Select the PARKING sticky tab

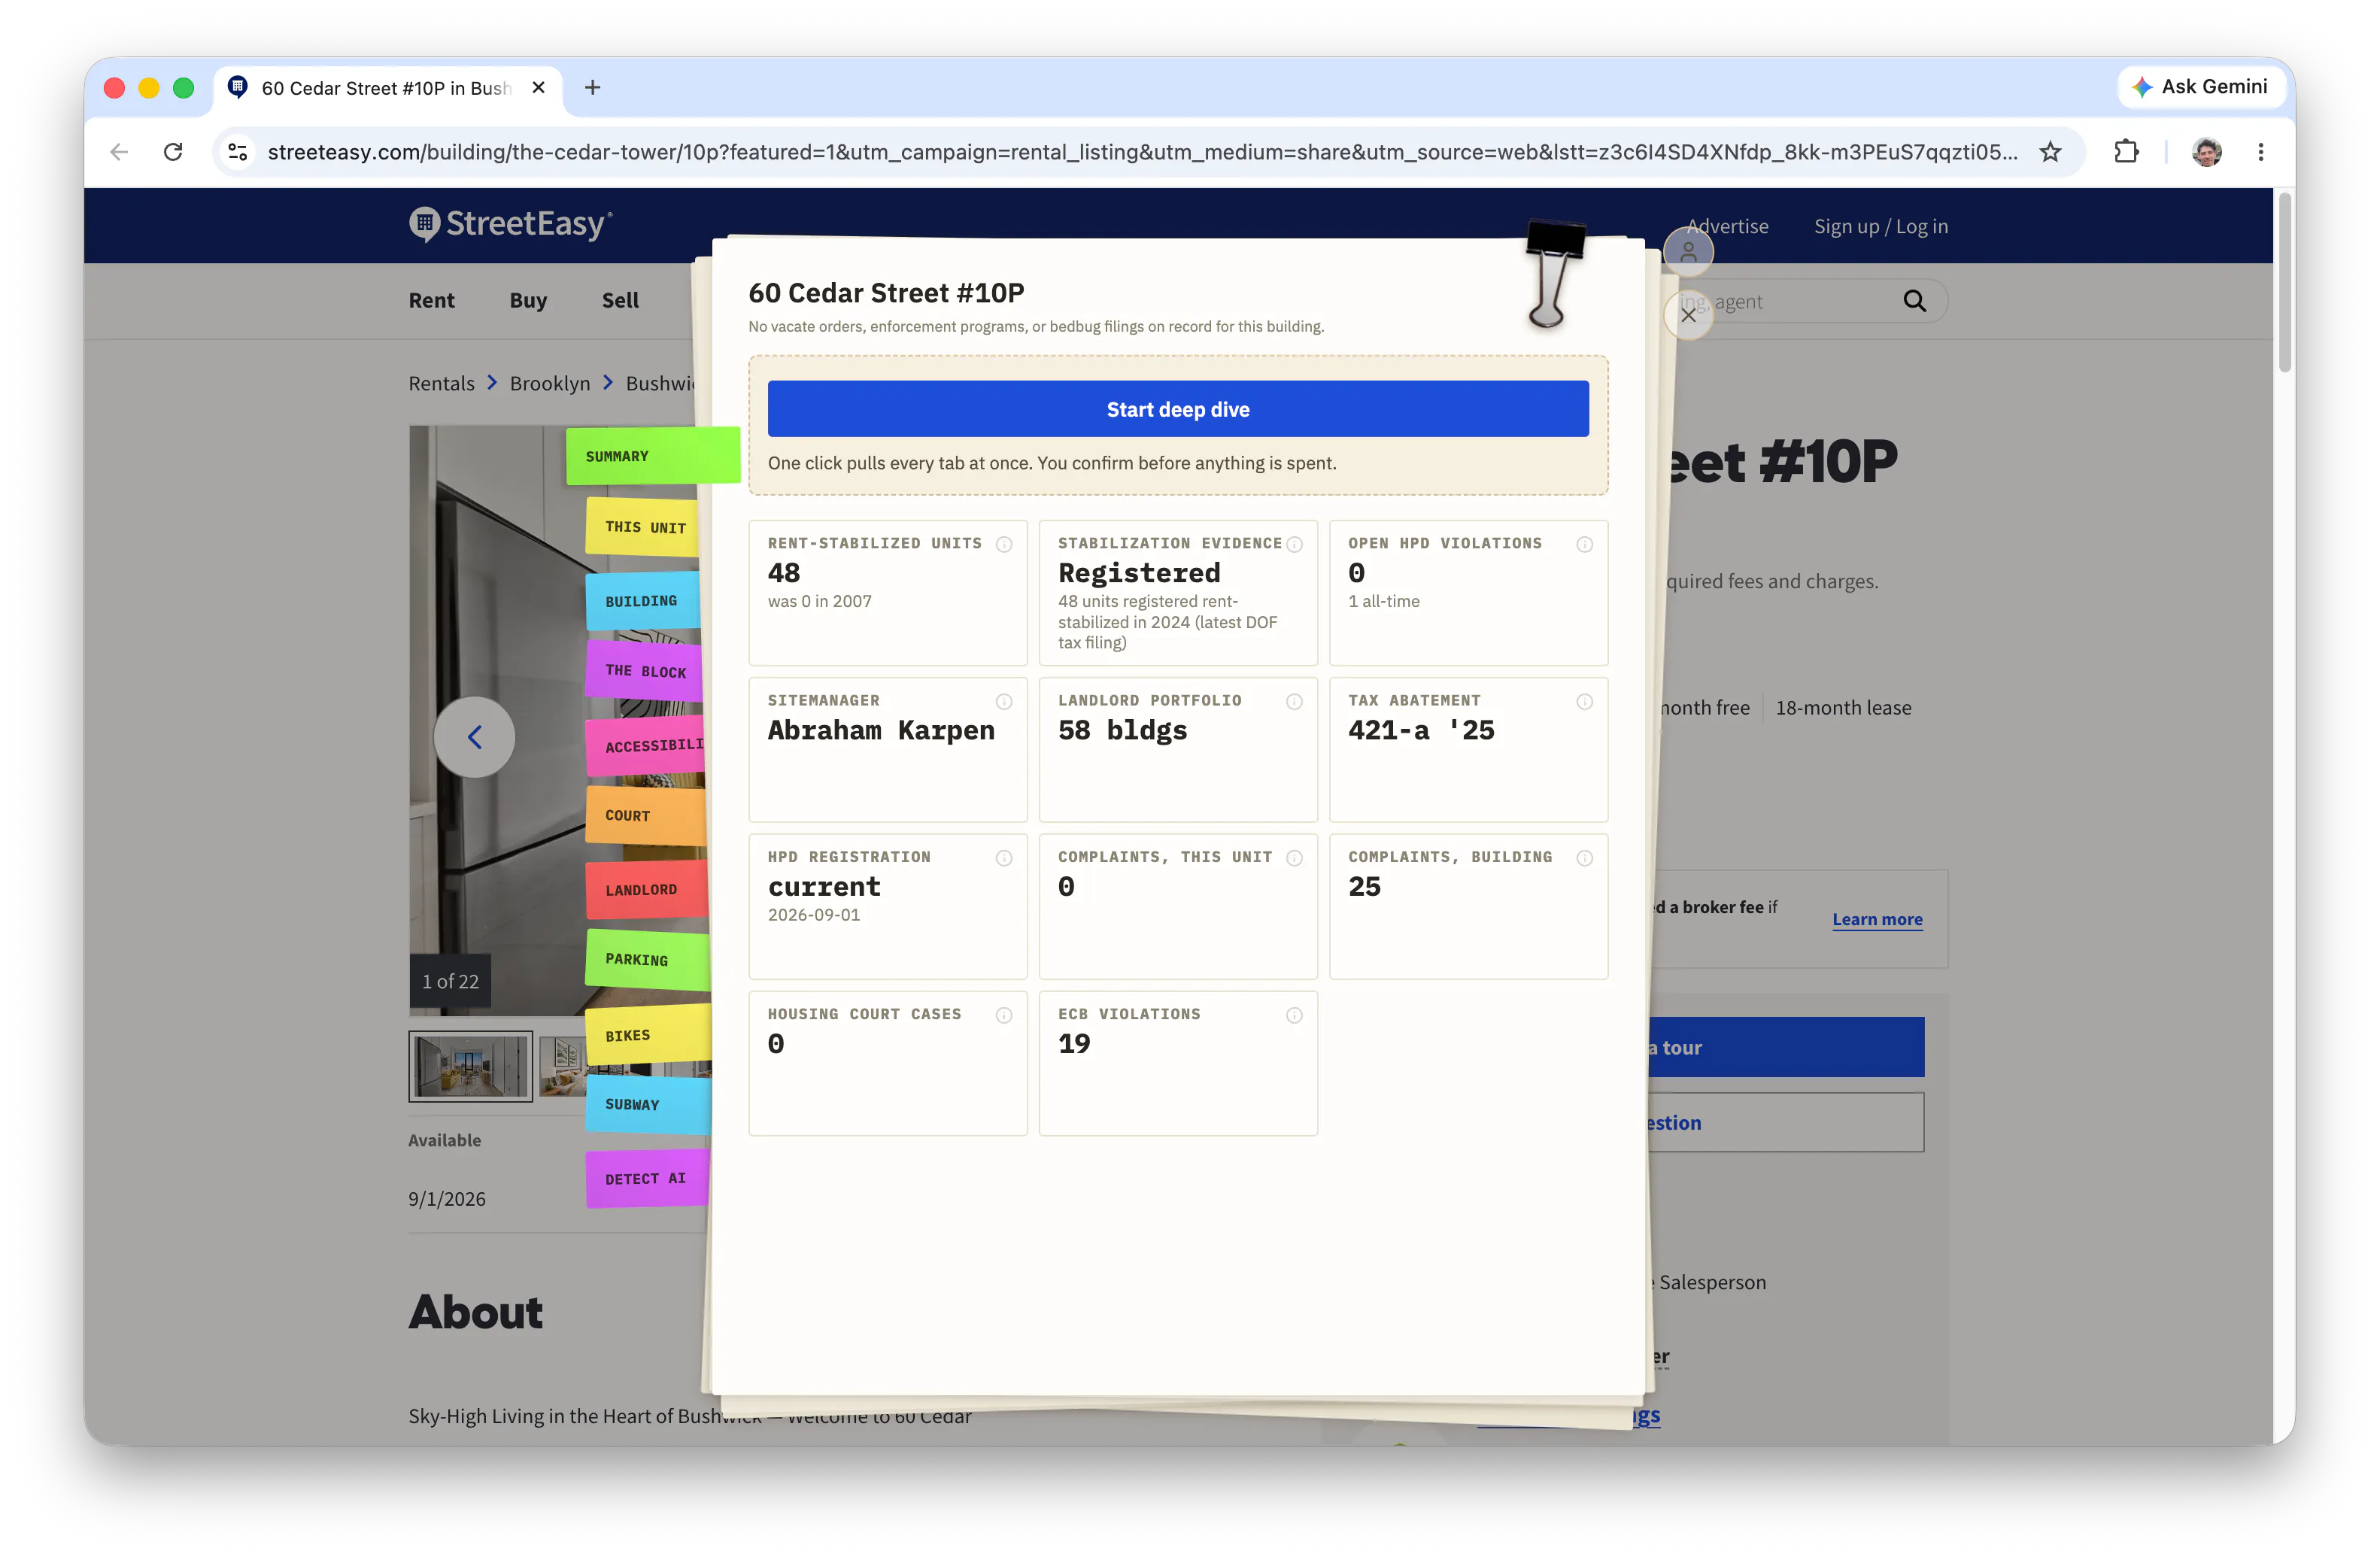pos(647,959)
